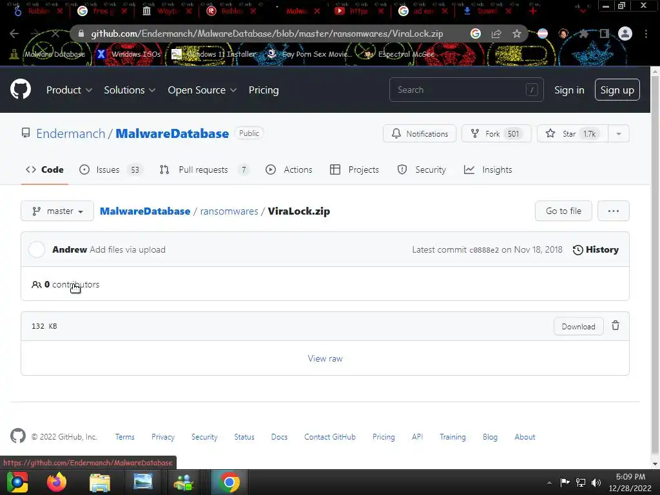Star the repository with the Star button
The width and height of the screenshot is (660, 495).
[x=572, y=133]
